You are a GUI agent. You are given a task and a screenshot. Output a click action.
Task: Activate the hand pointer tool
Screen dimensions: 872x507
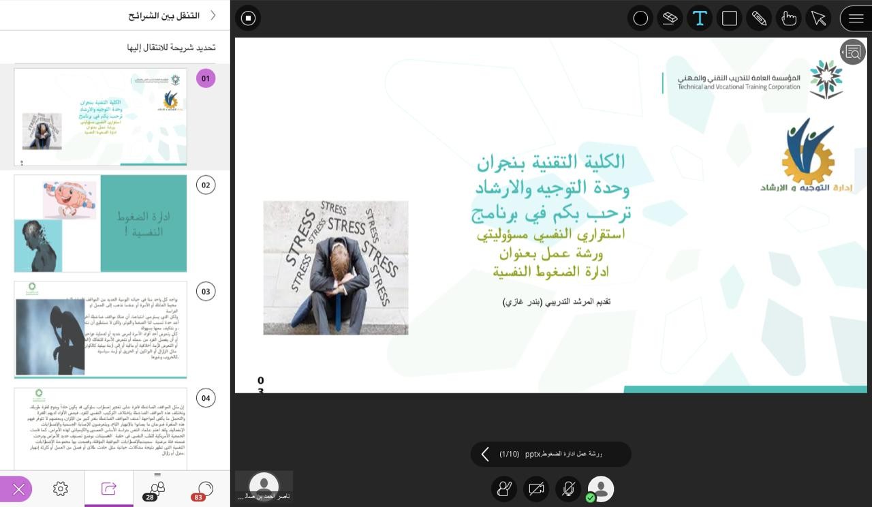coord(789,18)
